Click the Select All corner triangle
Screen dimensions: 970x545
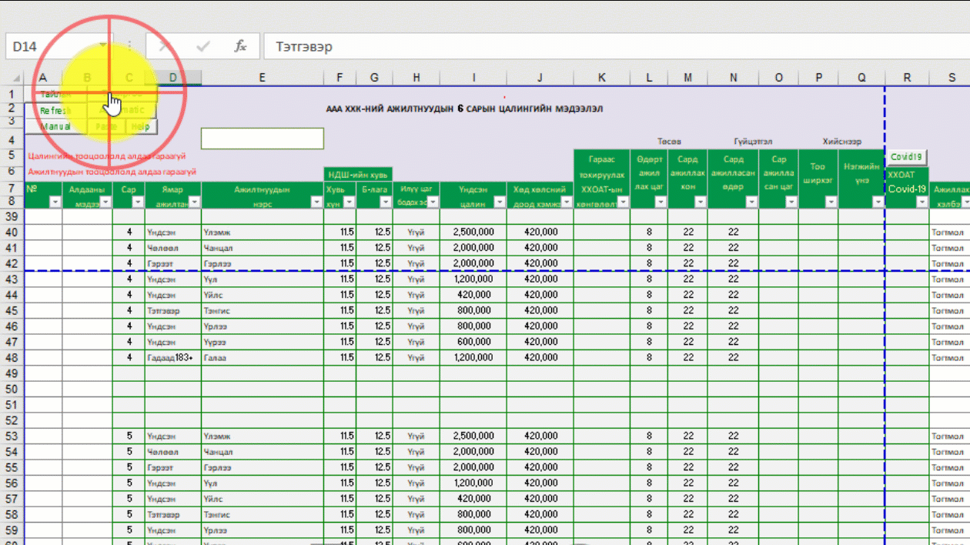[x=16, y=78]
